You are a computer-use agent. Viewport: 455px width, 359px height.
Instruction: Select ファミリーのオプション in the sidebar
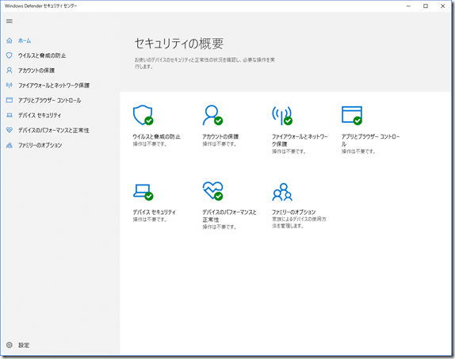pos(40,145)
